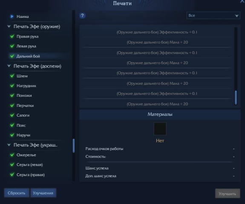Collapse the Печать Эфе (украш.. section
The height and width of the screenshot is (204, 245).
tap(9, 145)
